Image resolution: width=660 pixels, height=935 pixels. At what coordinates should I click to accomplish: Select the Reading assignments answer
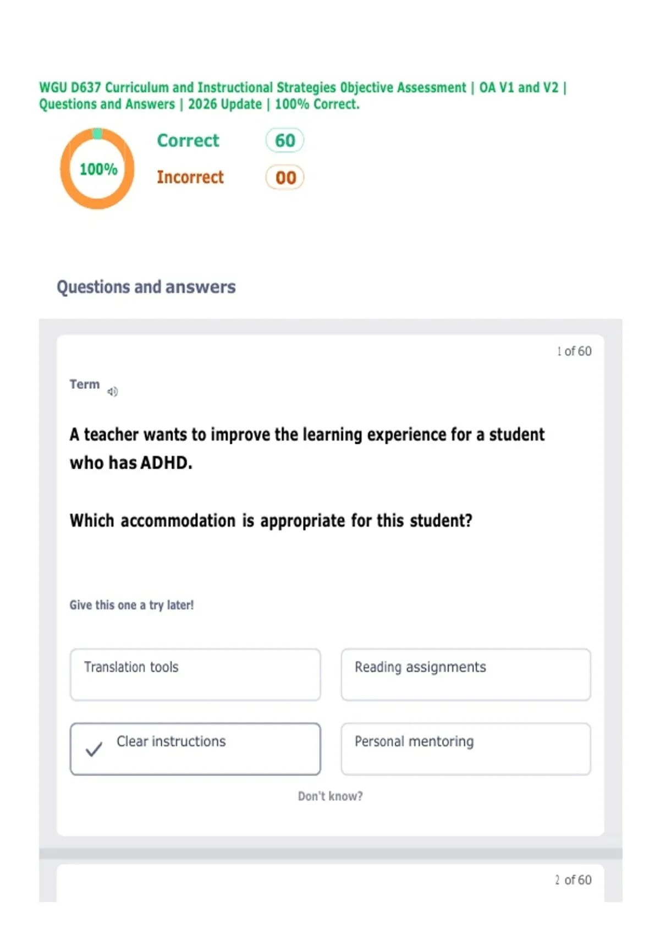[466, 674]
